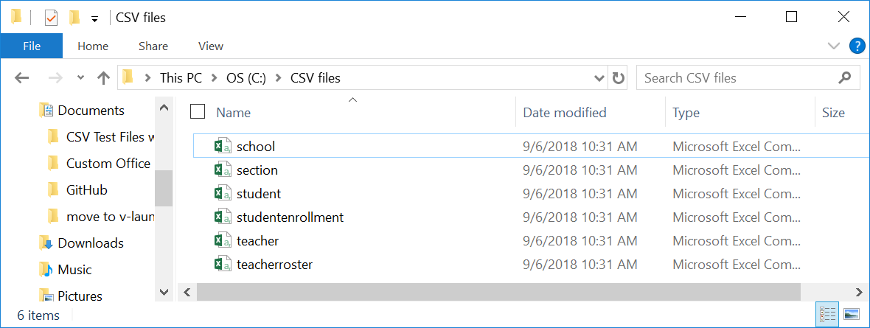870x328 pixels.
Task: Click the Properties checkmark quick access icon
Action: pos(50,18)
